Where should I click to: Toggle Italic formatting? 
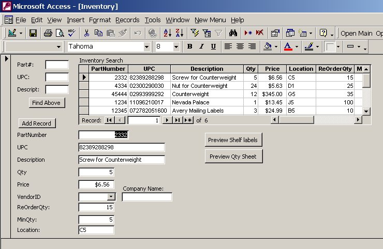coord(202,46)
